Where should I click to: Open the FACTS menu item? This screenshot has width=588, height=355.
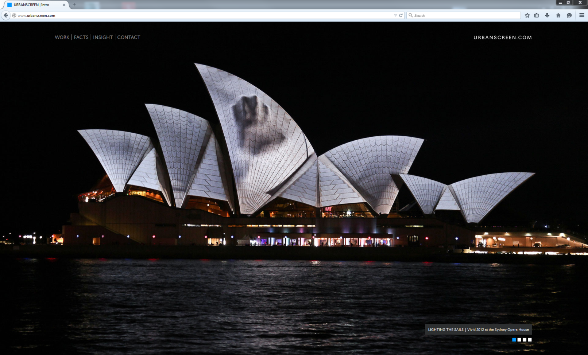[x=81, y=37]
